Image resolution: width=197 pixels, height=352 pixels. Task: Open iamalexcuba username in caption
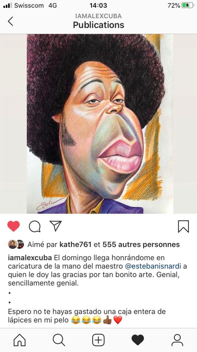tap(30, 258)
